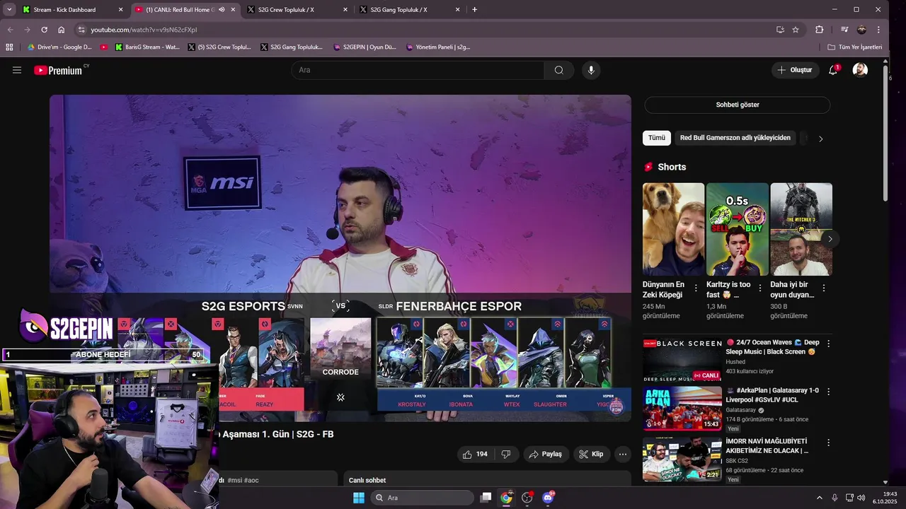Open the Oluştur create menu
Screen dimensions: 906x509
tap(795, 70)
